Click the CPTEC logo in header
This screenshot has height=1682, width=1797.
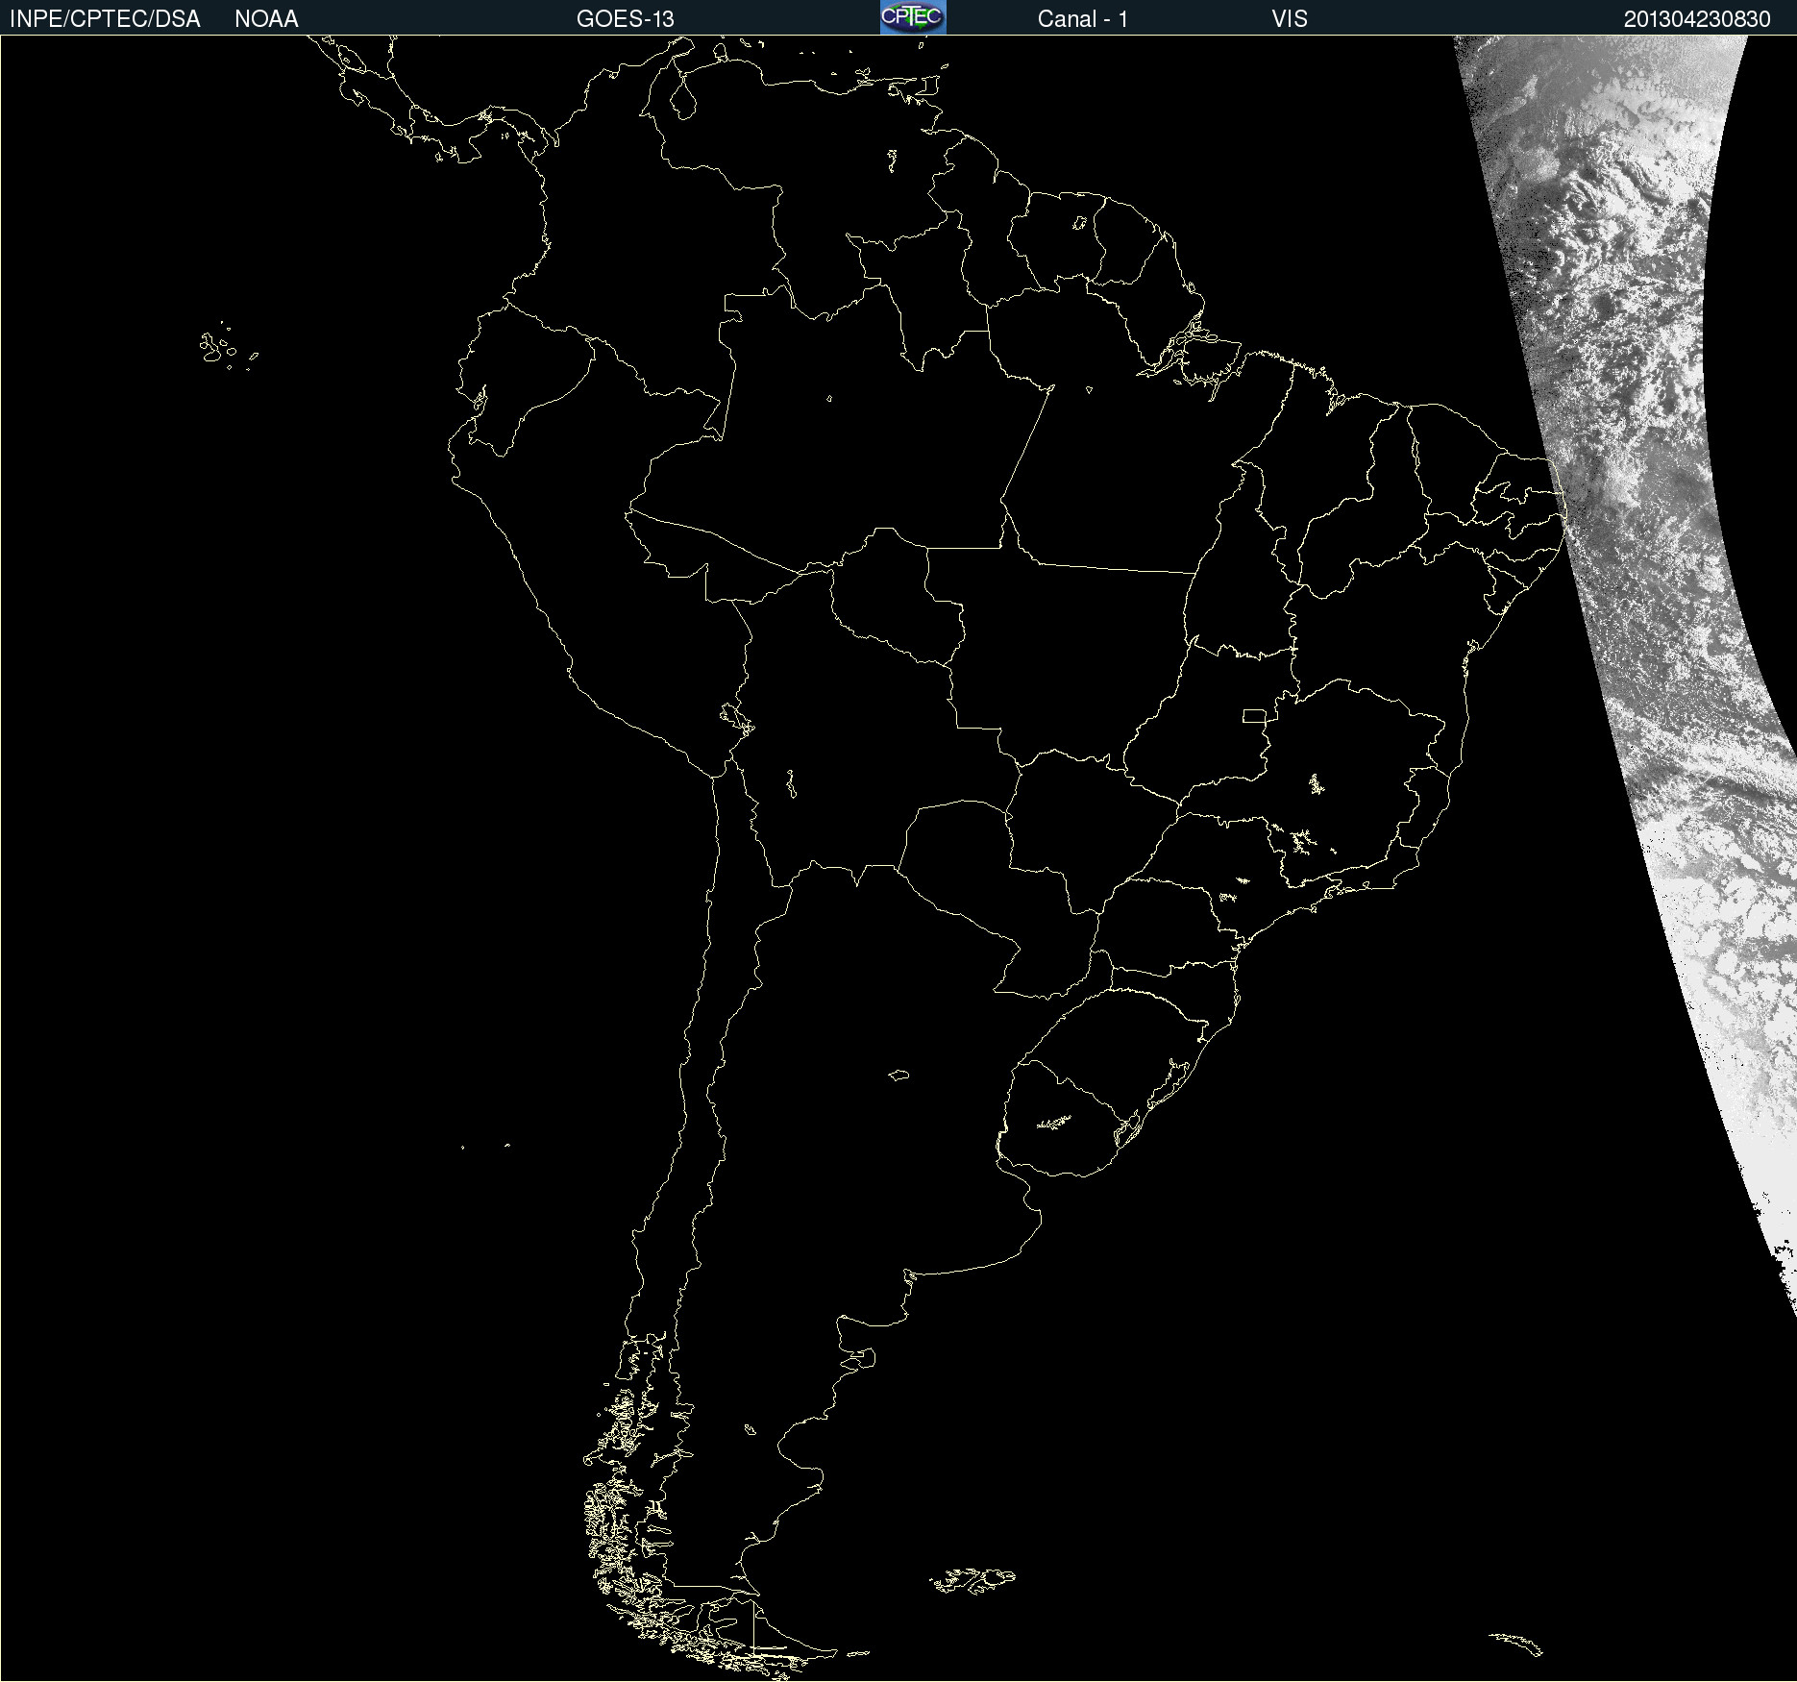point(913,17)
